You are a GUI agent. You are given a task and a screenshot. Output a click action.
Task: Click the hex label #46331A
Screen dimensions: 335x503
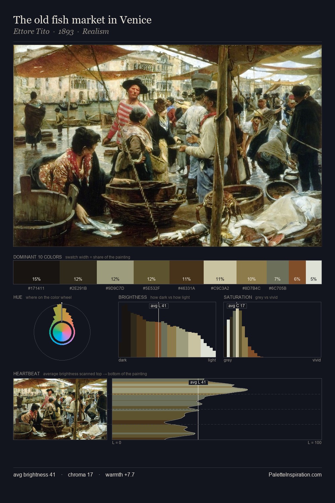[x=187, y=288]
